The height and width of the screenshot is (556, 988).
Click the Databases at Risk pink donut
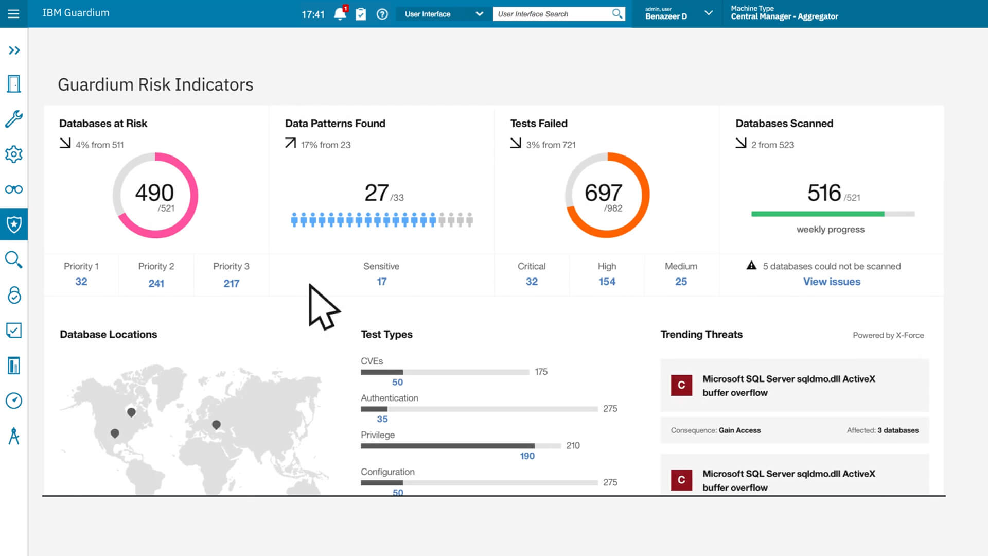pos(155,195)
